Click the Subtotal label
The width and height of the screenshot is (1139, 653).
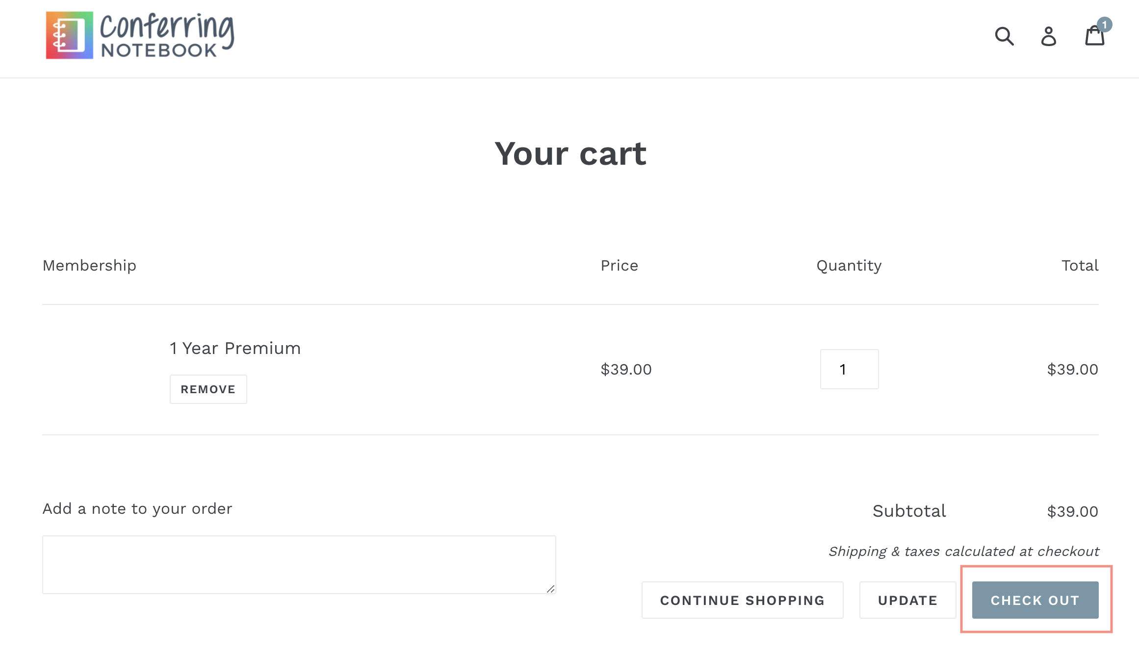pyautogui.click(x=909, y=511)
